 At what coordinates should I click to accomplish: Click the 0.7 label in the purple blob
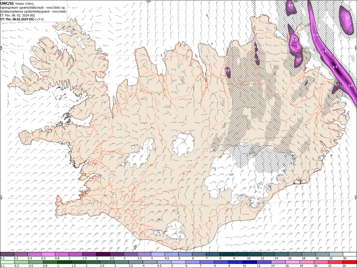(x=348, y=18)
